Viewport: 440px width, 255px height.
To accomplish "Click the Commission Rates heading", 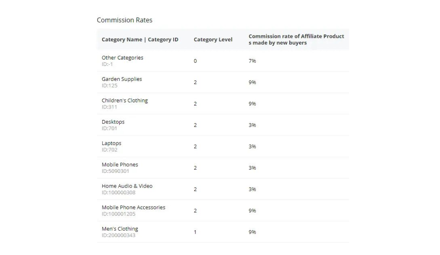I will (x=124, y=20).
